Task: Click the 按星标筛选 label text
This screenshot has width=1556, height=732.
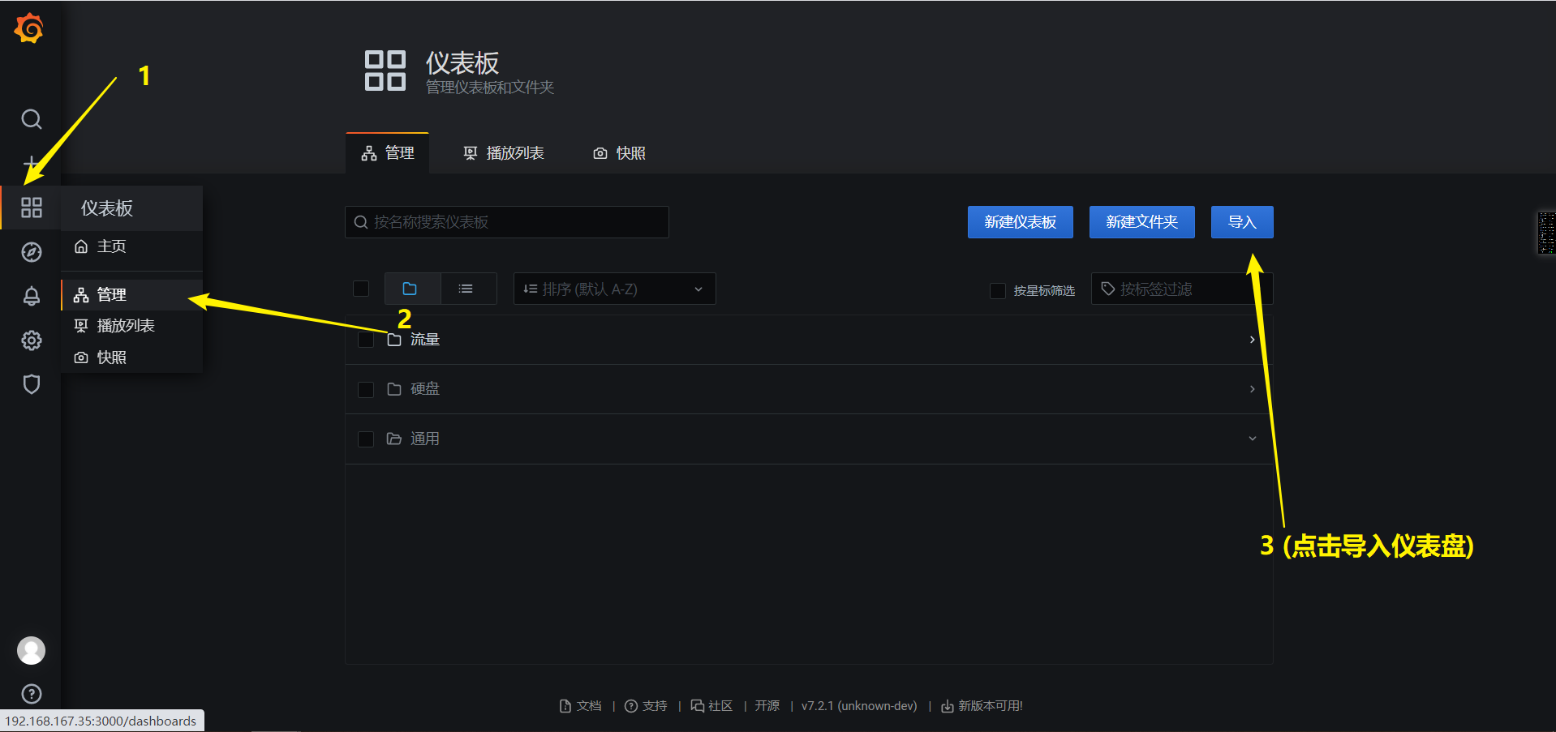Action: [x=1044, y=290]
